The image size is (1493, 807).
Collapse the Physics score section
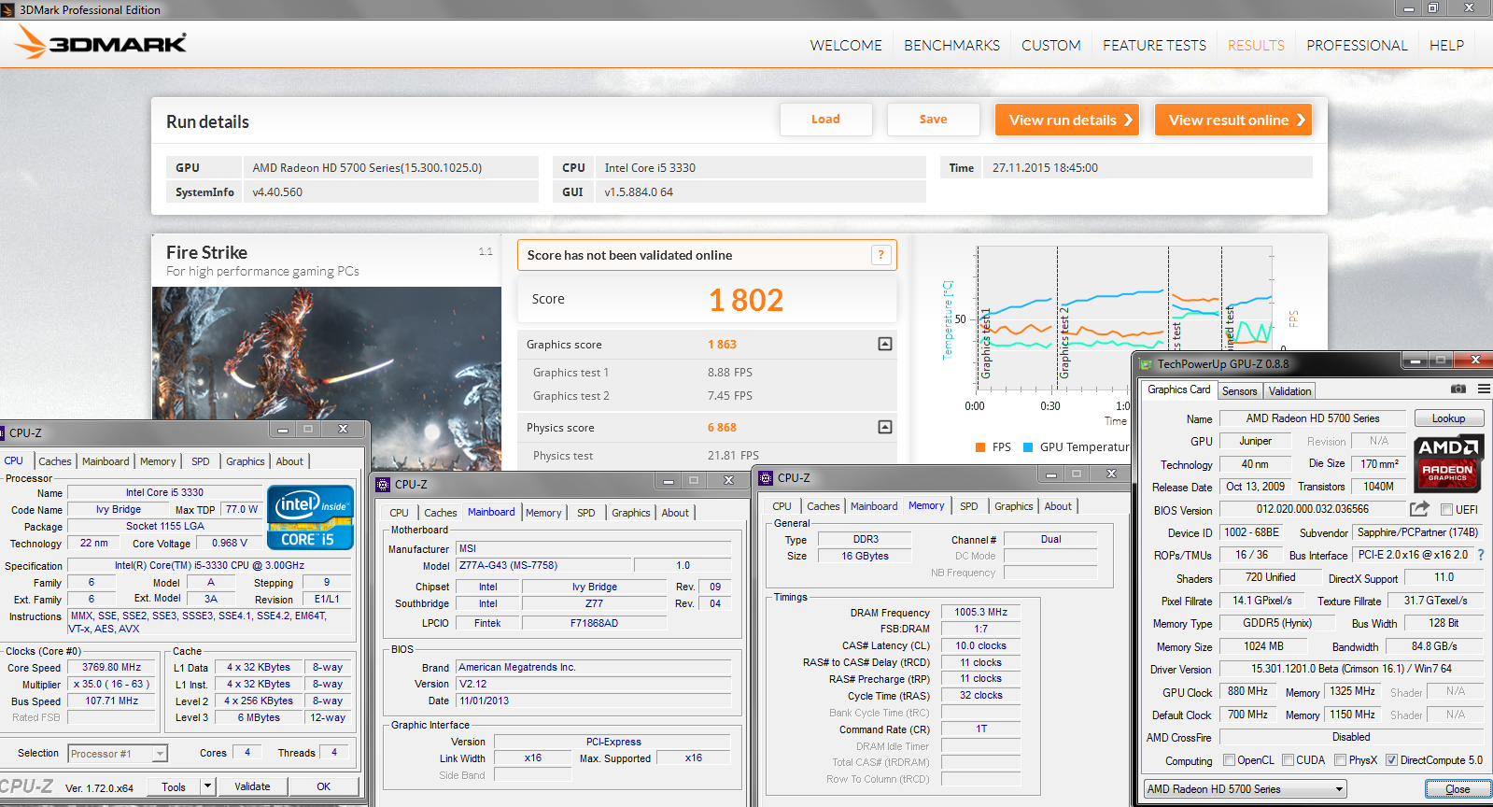tap(885, 427)
